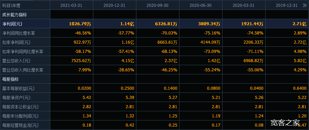
Task: Select the 2021-03-31 column header
Action: click(x=71, y=5)
